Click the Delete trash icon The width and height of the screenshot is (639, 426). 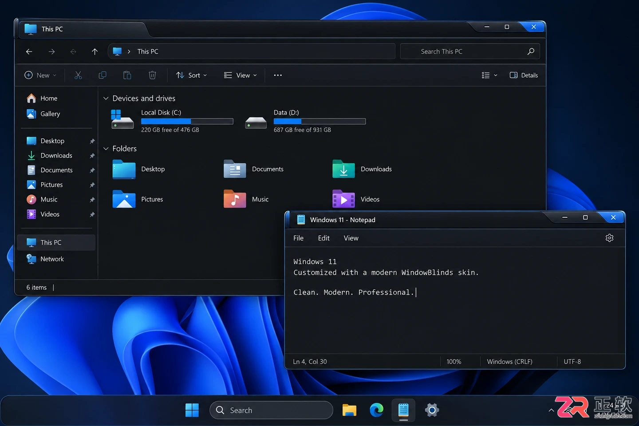tap(152, 75)
